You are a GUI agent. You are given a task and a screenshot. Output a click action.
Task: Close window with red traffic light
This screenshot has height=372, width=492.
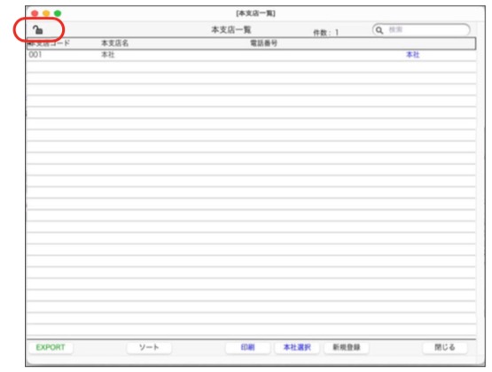tap(35, 13)
